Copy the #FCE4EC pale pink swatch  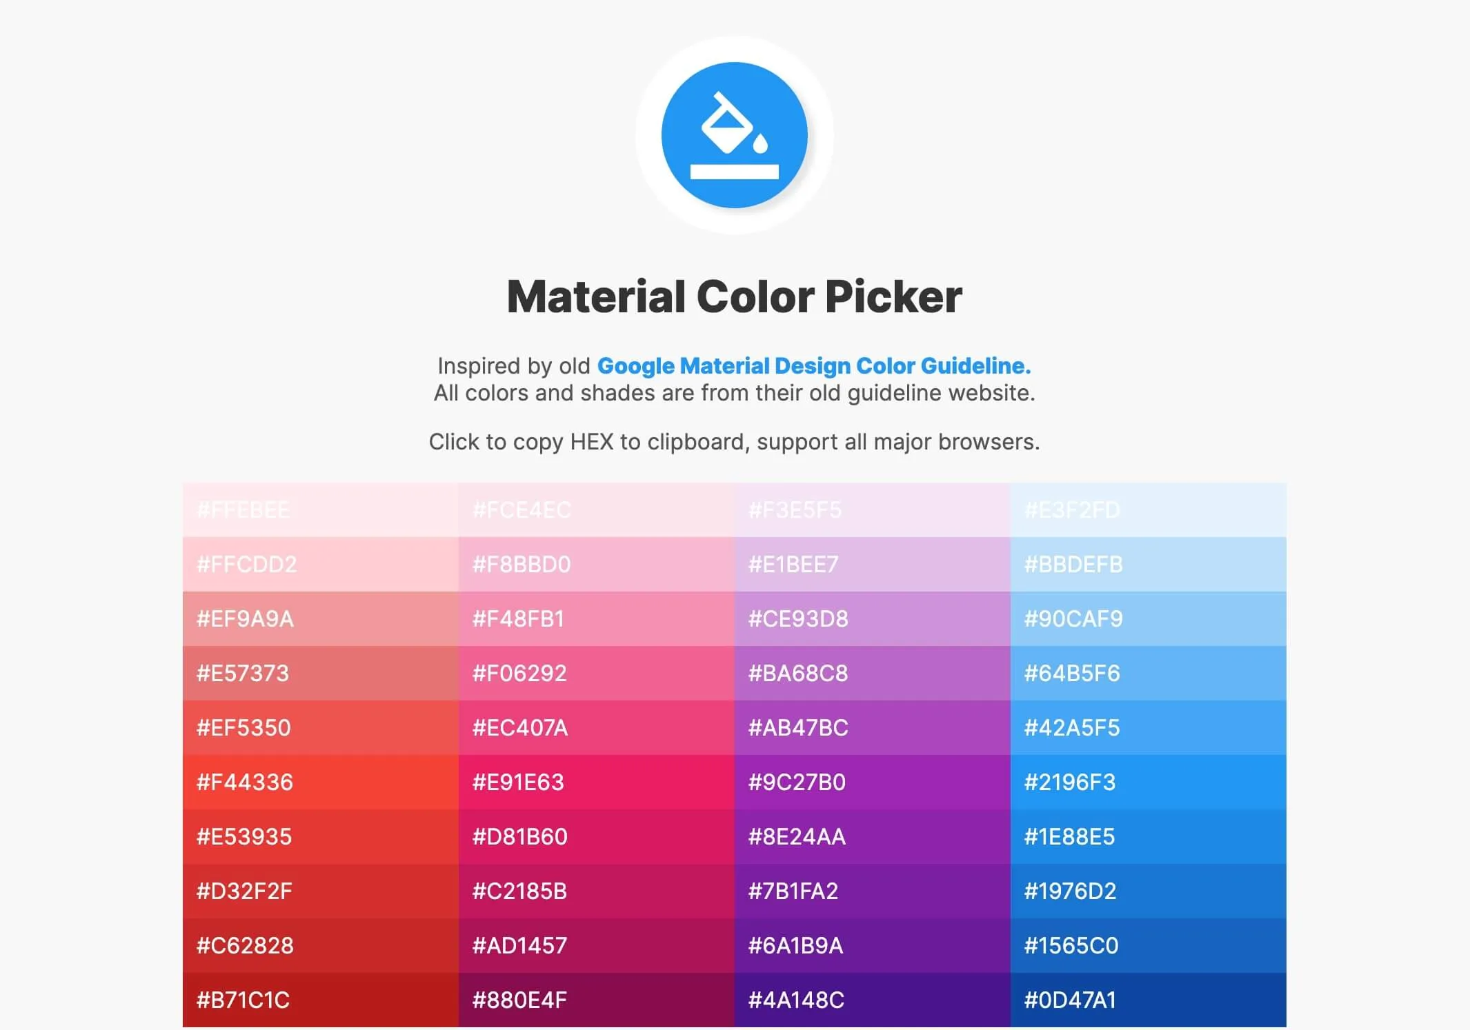pyautogui.click(x=597, y=510)
